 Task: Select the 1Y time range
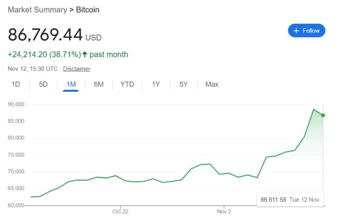pos(156,84)
